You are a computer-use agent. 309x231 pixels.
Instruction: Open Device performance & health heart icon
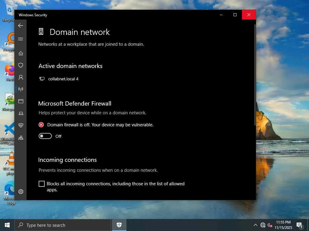[x=21, y=125]
